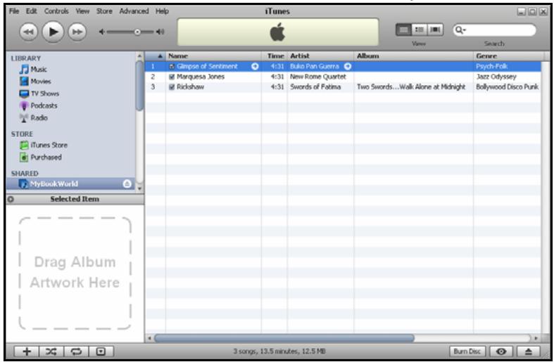Open the Advanced menu
554x362 pixels.
click(134, 11)
